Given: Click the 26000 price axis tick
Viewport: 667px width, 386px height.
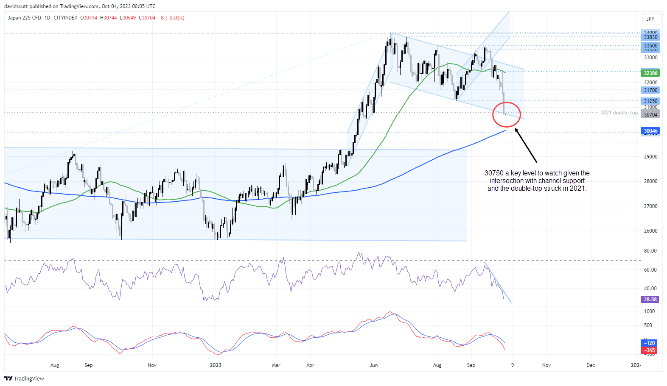Looking at the screenshot, I should click(x=650, y=231).
